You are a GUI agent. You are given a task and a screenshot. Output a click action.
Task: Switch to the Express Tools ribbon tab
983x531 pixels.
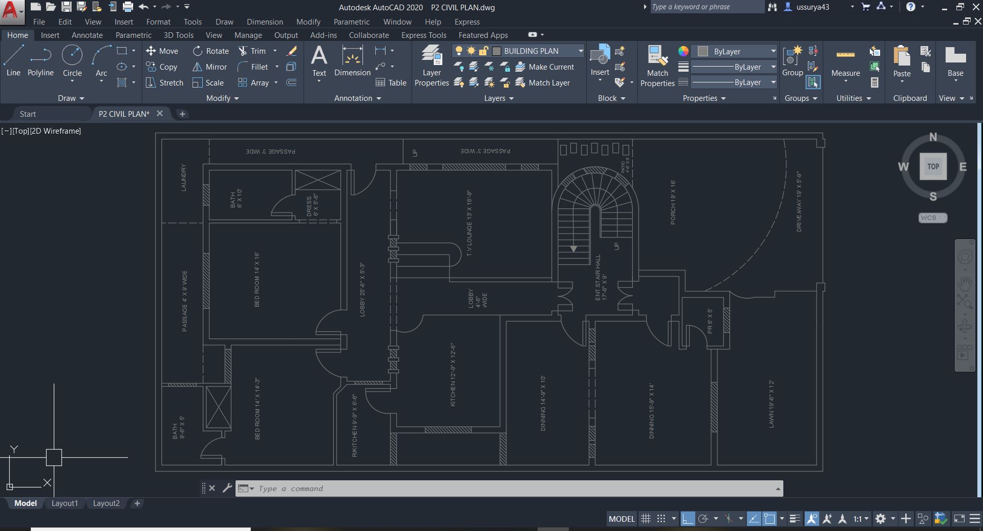(x=424, y=35)
